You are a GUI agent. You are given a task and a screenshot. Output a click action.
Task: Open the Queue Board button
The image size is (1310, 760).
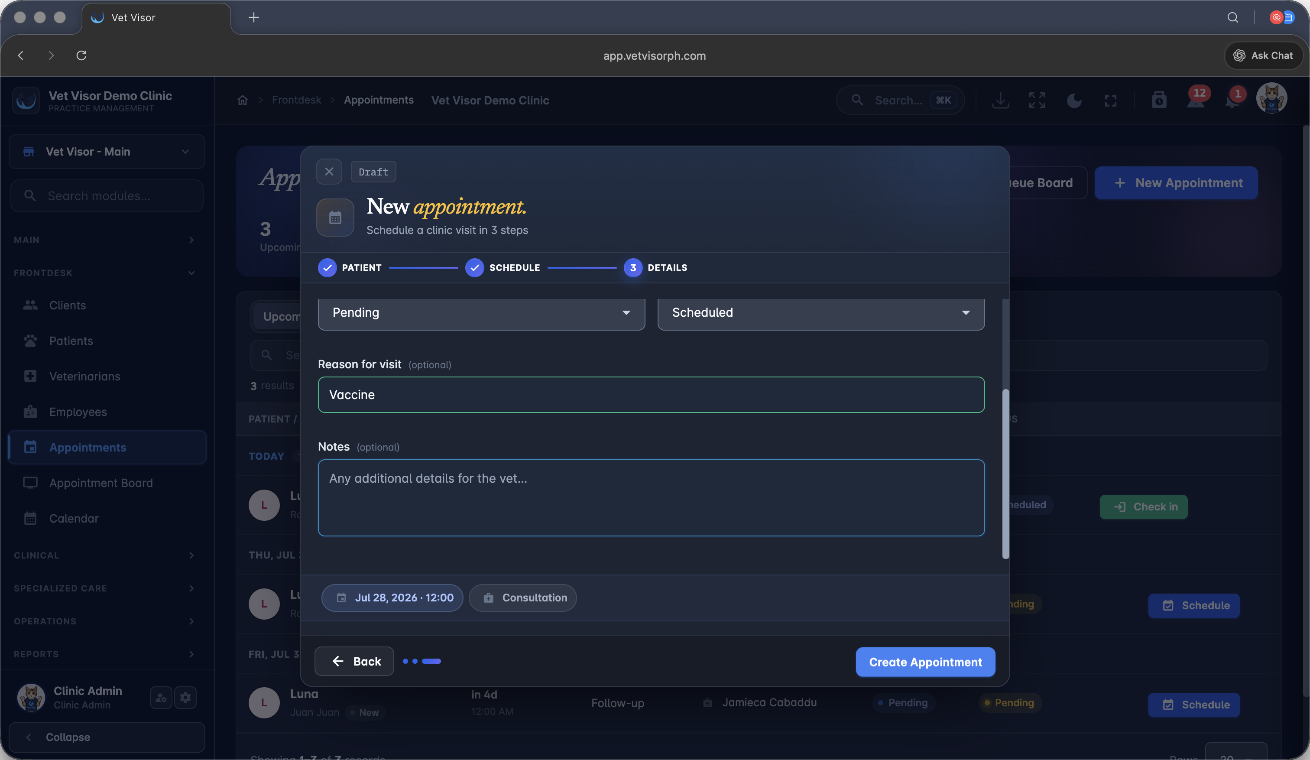[1047, 183]
